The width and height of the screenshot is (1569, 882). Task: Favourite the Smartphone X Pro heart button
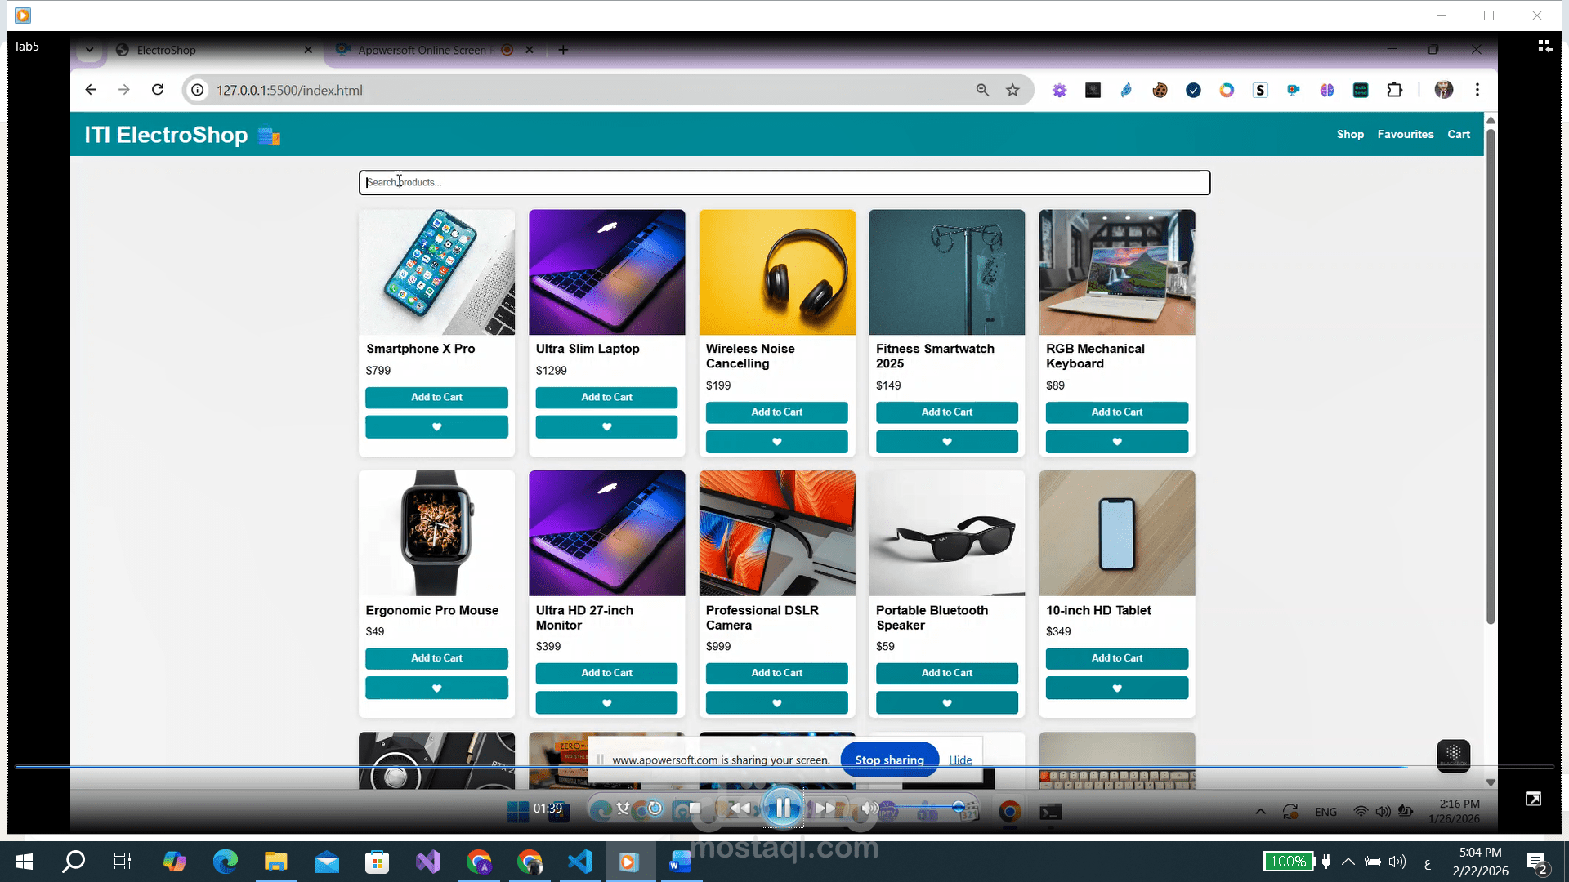point(436,426)
